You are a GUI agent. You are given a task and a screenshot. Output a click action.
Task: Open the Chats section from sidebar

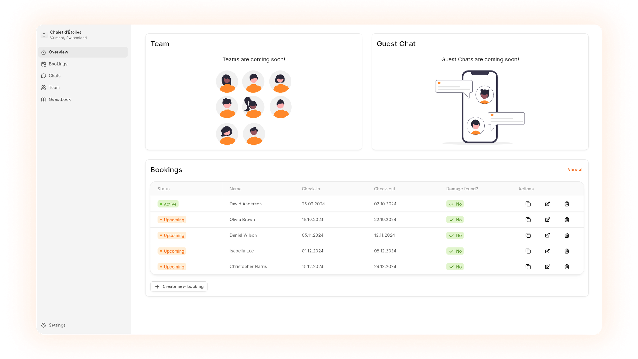click(x=54, y=75)
